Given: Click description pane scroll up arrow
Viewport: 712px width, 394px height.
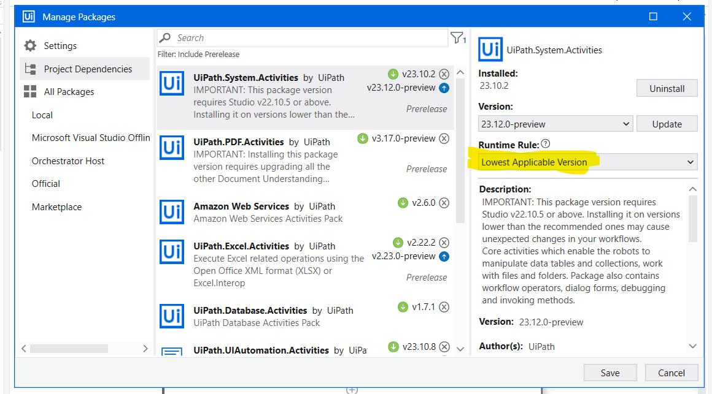Looking at the screenshot, I should [692, 189].
